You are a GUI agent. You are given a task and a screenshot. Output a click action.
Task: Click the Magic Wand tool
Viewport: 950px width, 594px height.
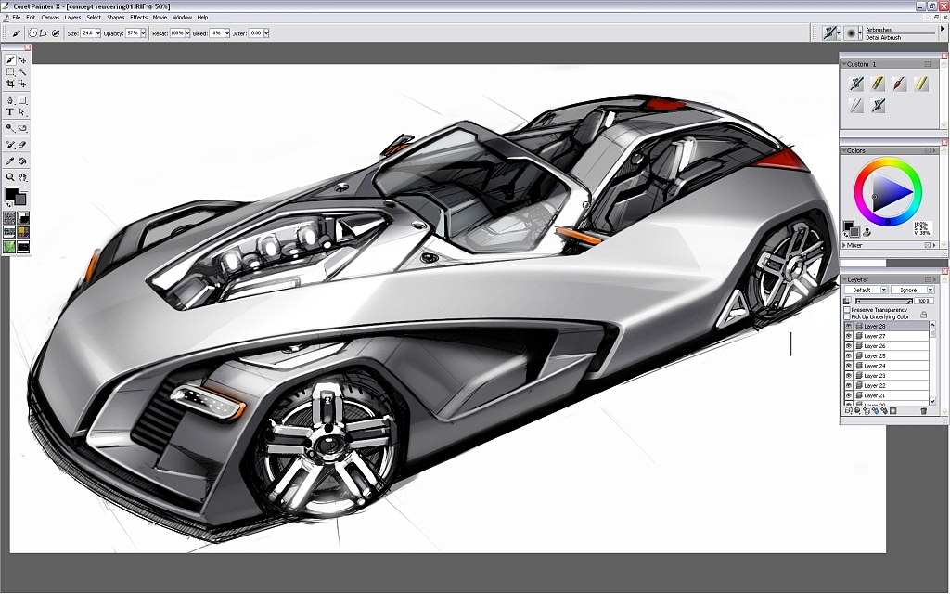pos(22,71)
